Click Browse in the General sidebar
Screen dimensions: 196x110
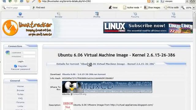21,90
